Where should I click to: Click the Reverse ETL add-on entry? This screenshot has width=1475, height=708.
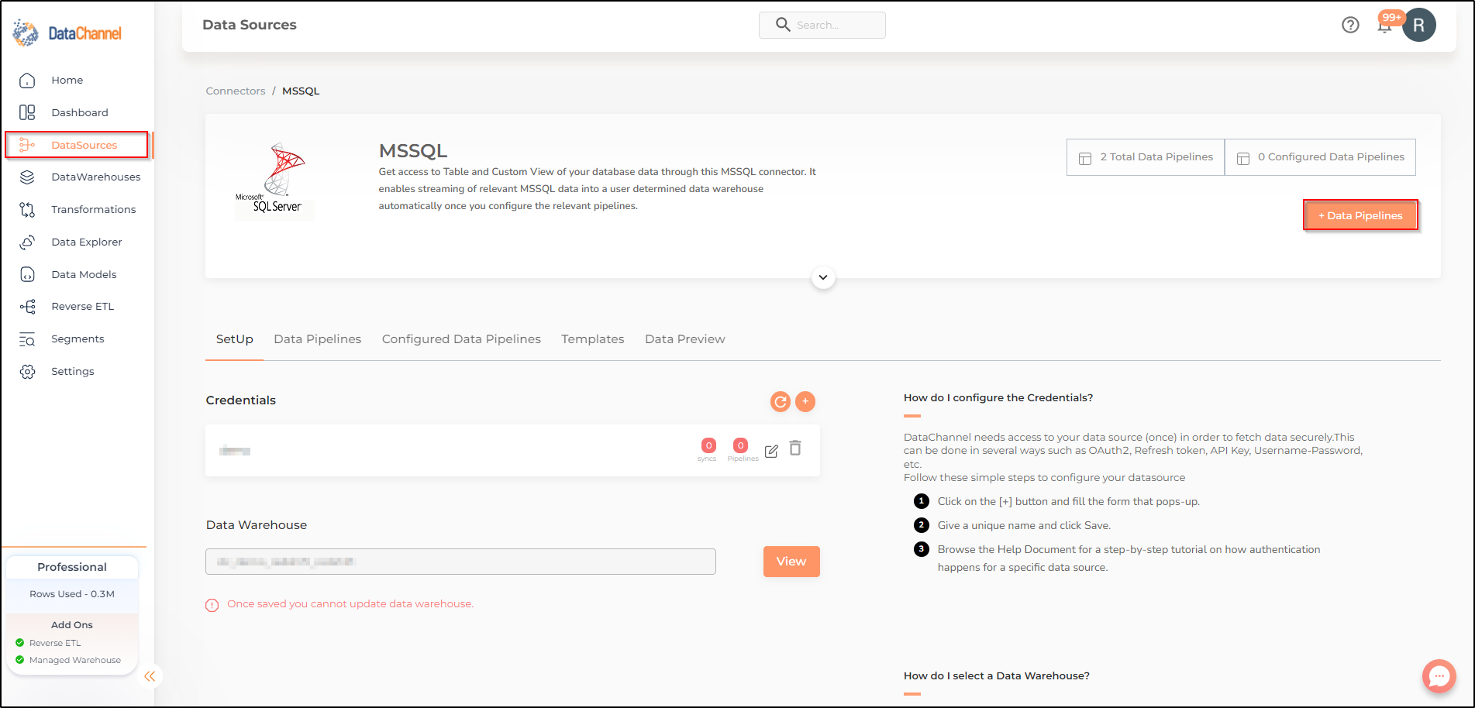click(54, 643)
